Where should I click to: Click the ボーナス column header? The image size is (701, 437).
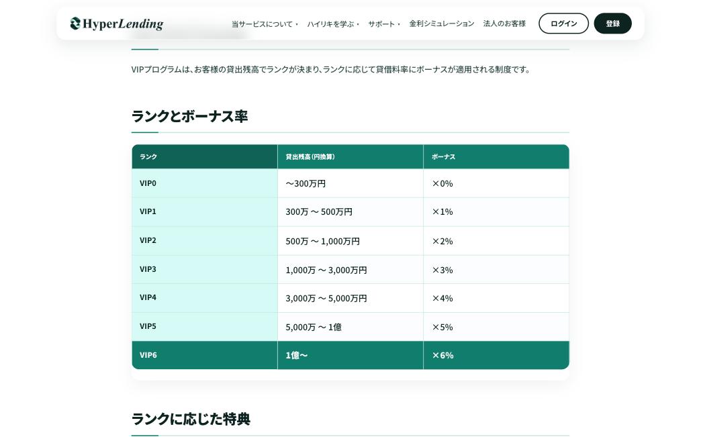pos(496,157)
